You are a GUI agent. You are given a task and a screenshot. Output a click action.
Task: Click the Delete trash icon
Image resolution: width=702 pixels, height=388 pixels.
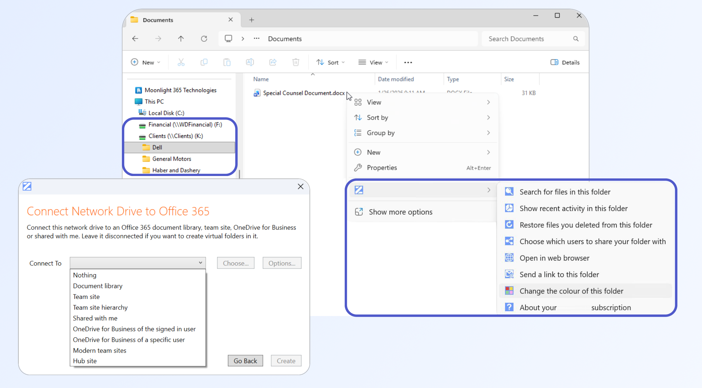pyautogui.click(x=296, y=62)
